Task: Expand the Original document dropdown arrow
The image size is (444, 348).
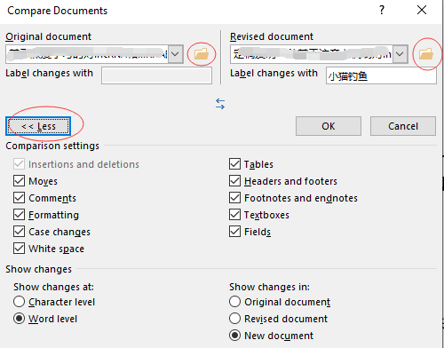Action: (175, 54)
